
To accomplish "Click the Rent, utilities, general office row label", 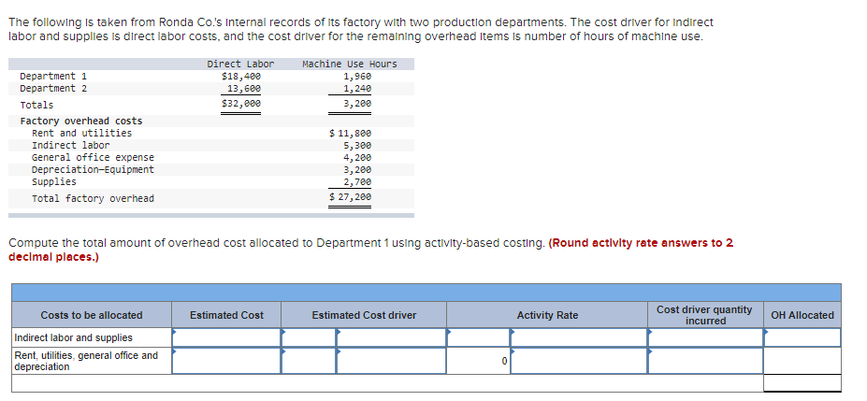I will 85,361.
